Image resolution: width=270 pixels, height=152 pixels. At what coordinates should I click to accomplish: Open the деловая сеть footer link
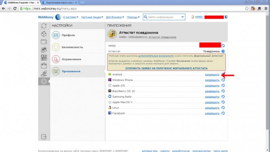pos(150,151)
